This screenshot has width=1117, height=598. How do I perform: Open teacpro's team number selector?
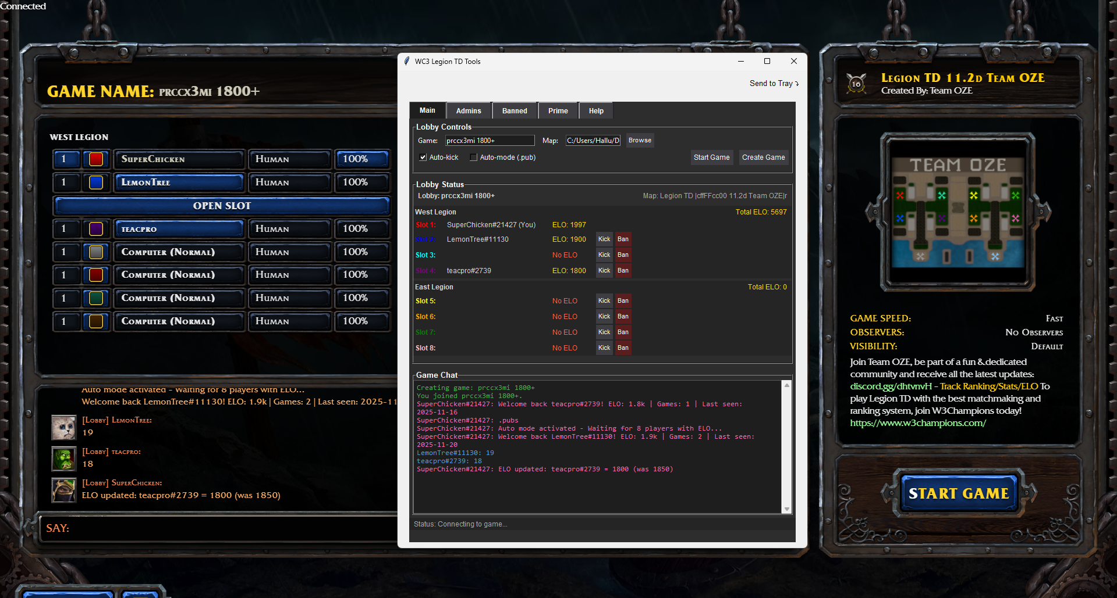pos(66,228)
